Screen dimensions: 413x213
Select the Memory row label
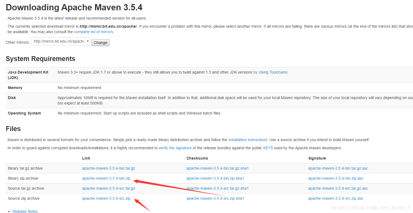[x=15, y=88]
